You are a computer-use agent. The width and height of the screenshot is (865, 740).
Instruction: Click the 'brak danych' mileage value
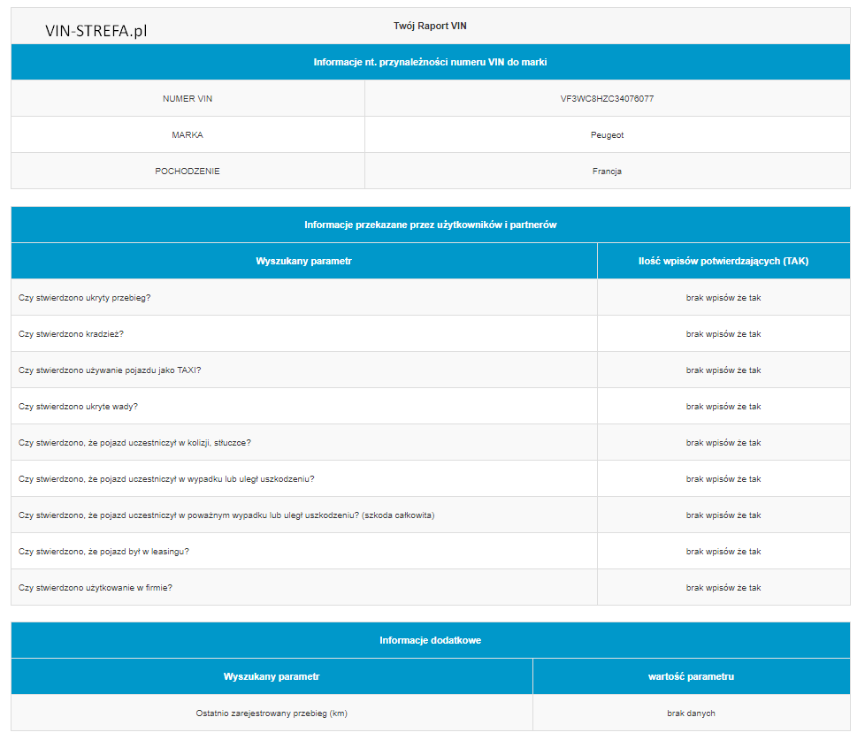tap(691, 713)
